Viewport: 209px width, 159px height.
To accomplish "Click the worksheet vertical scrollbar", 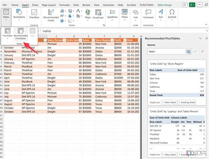I will [x=141, y=97].
